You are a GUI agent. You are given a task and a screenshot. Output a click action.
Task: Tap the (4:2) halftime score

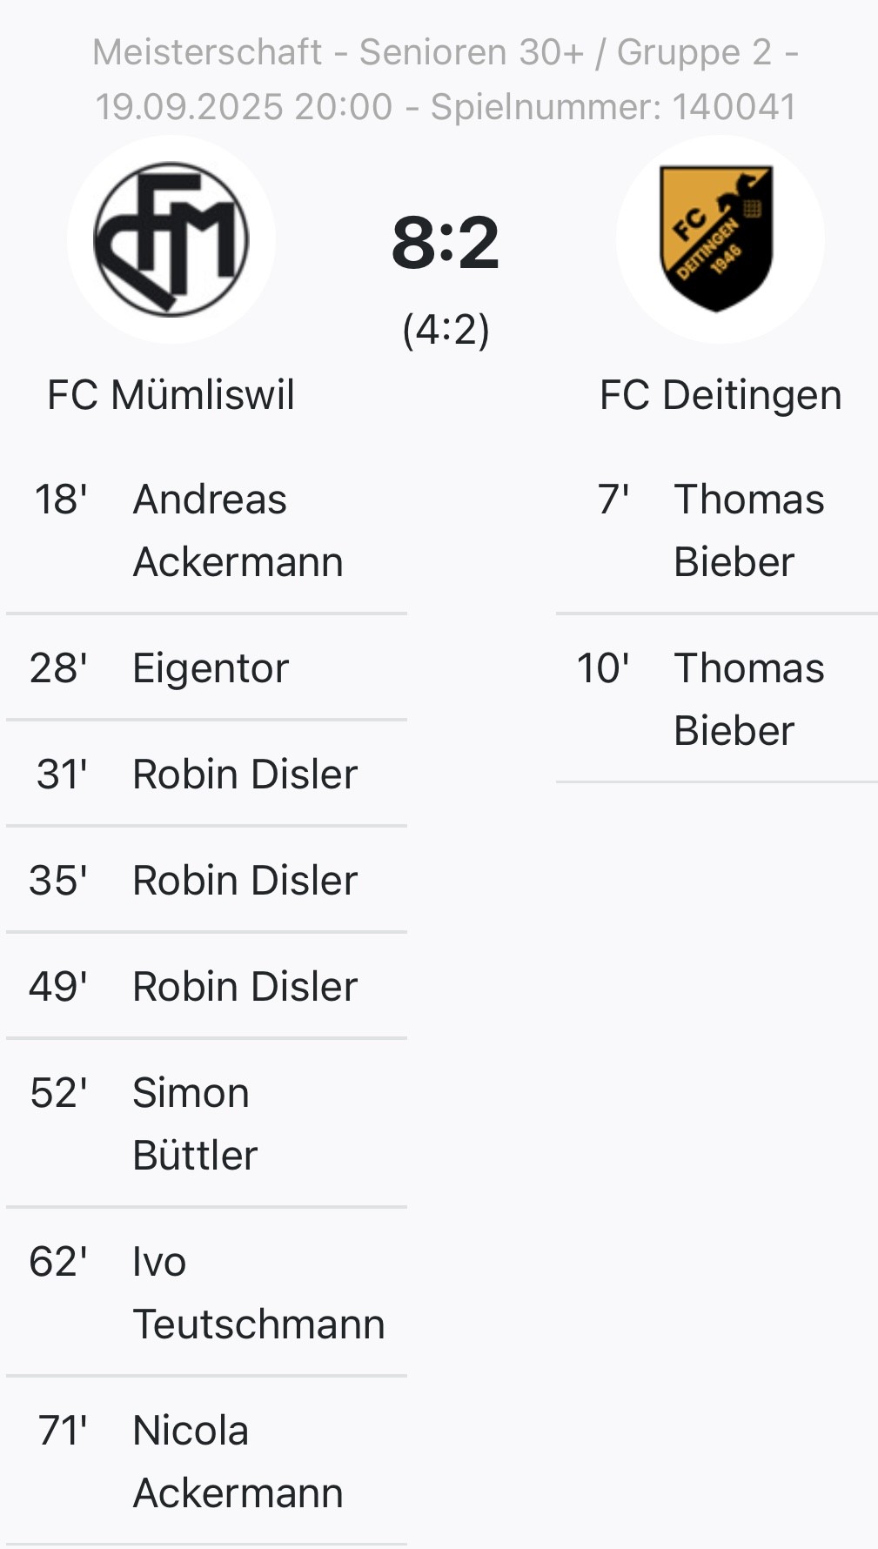(446, 330)
